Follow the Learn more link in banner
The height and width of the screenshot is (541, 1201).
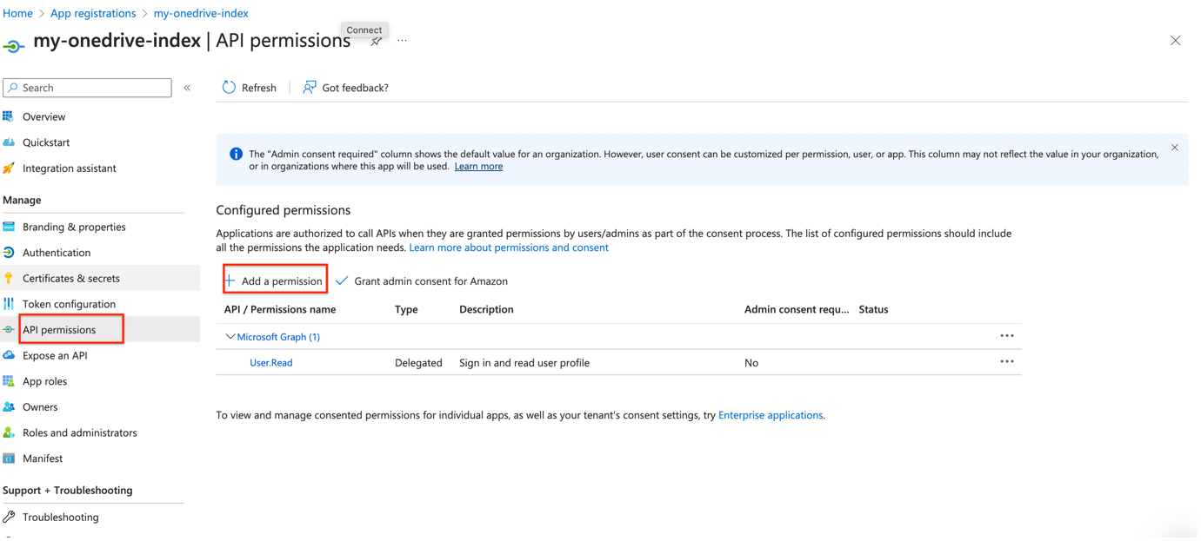point(478,167)
